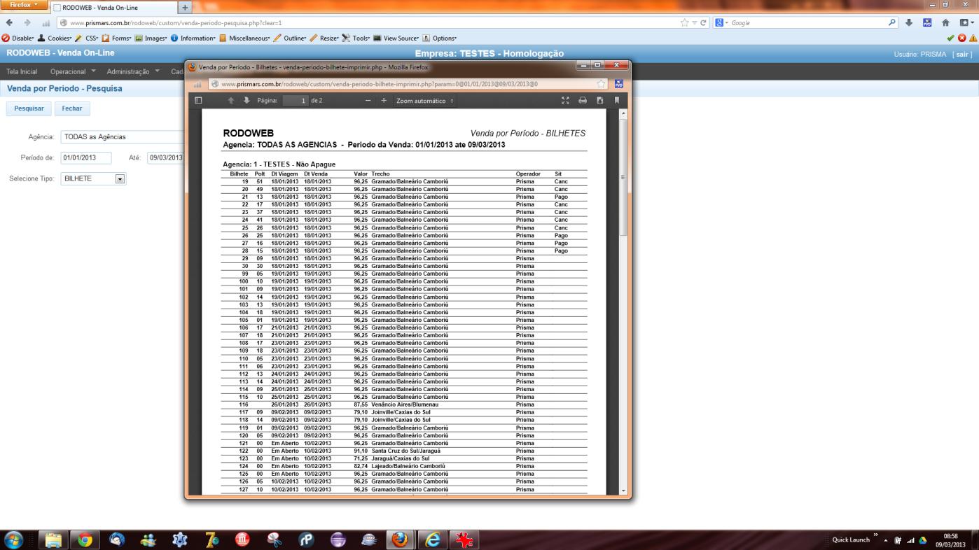The width and height of the screenshot is (979, 550).
Task: Toggle the PDF viewer sidebar
Action: click(198, 101)
